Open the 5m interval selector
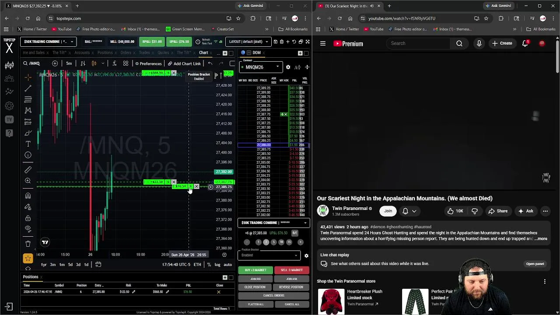The image size is (560, 315). pos(69,63)
